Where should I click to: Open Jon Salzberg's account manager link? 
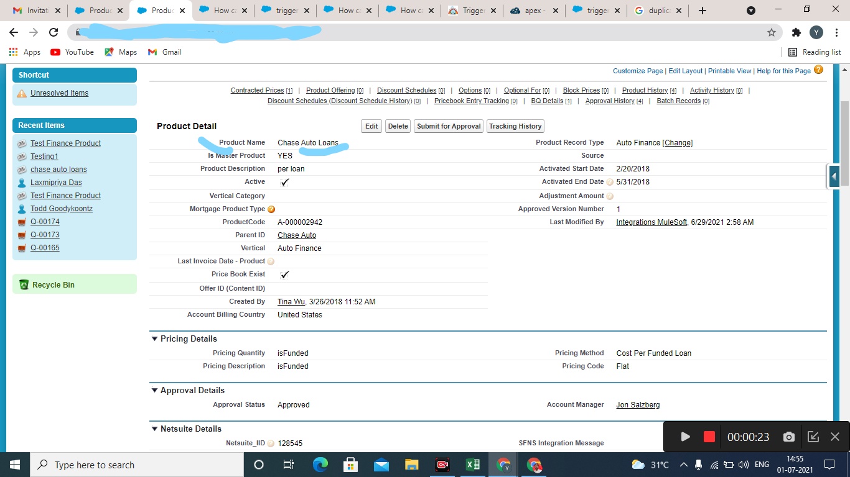point(638,405)
